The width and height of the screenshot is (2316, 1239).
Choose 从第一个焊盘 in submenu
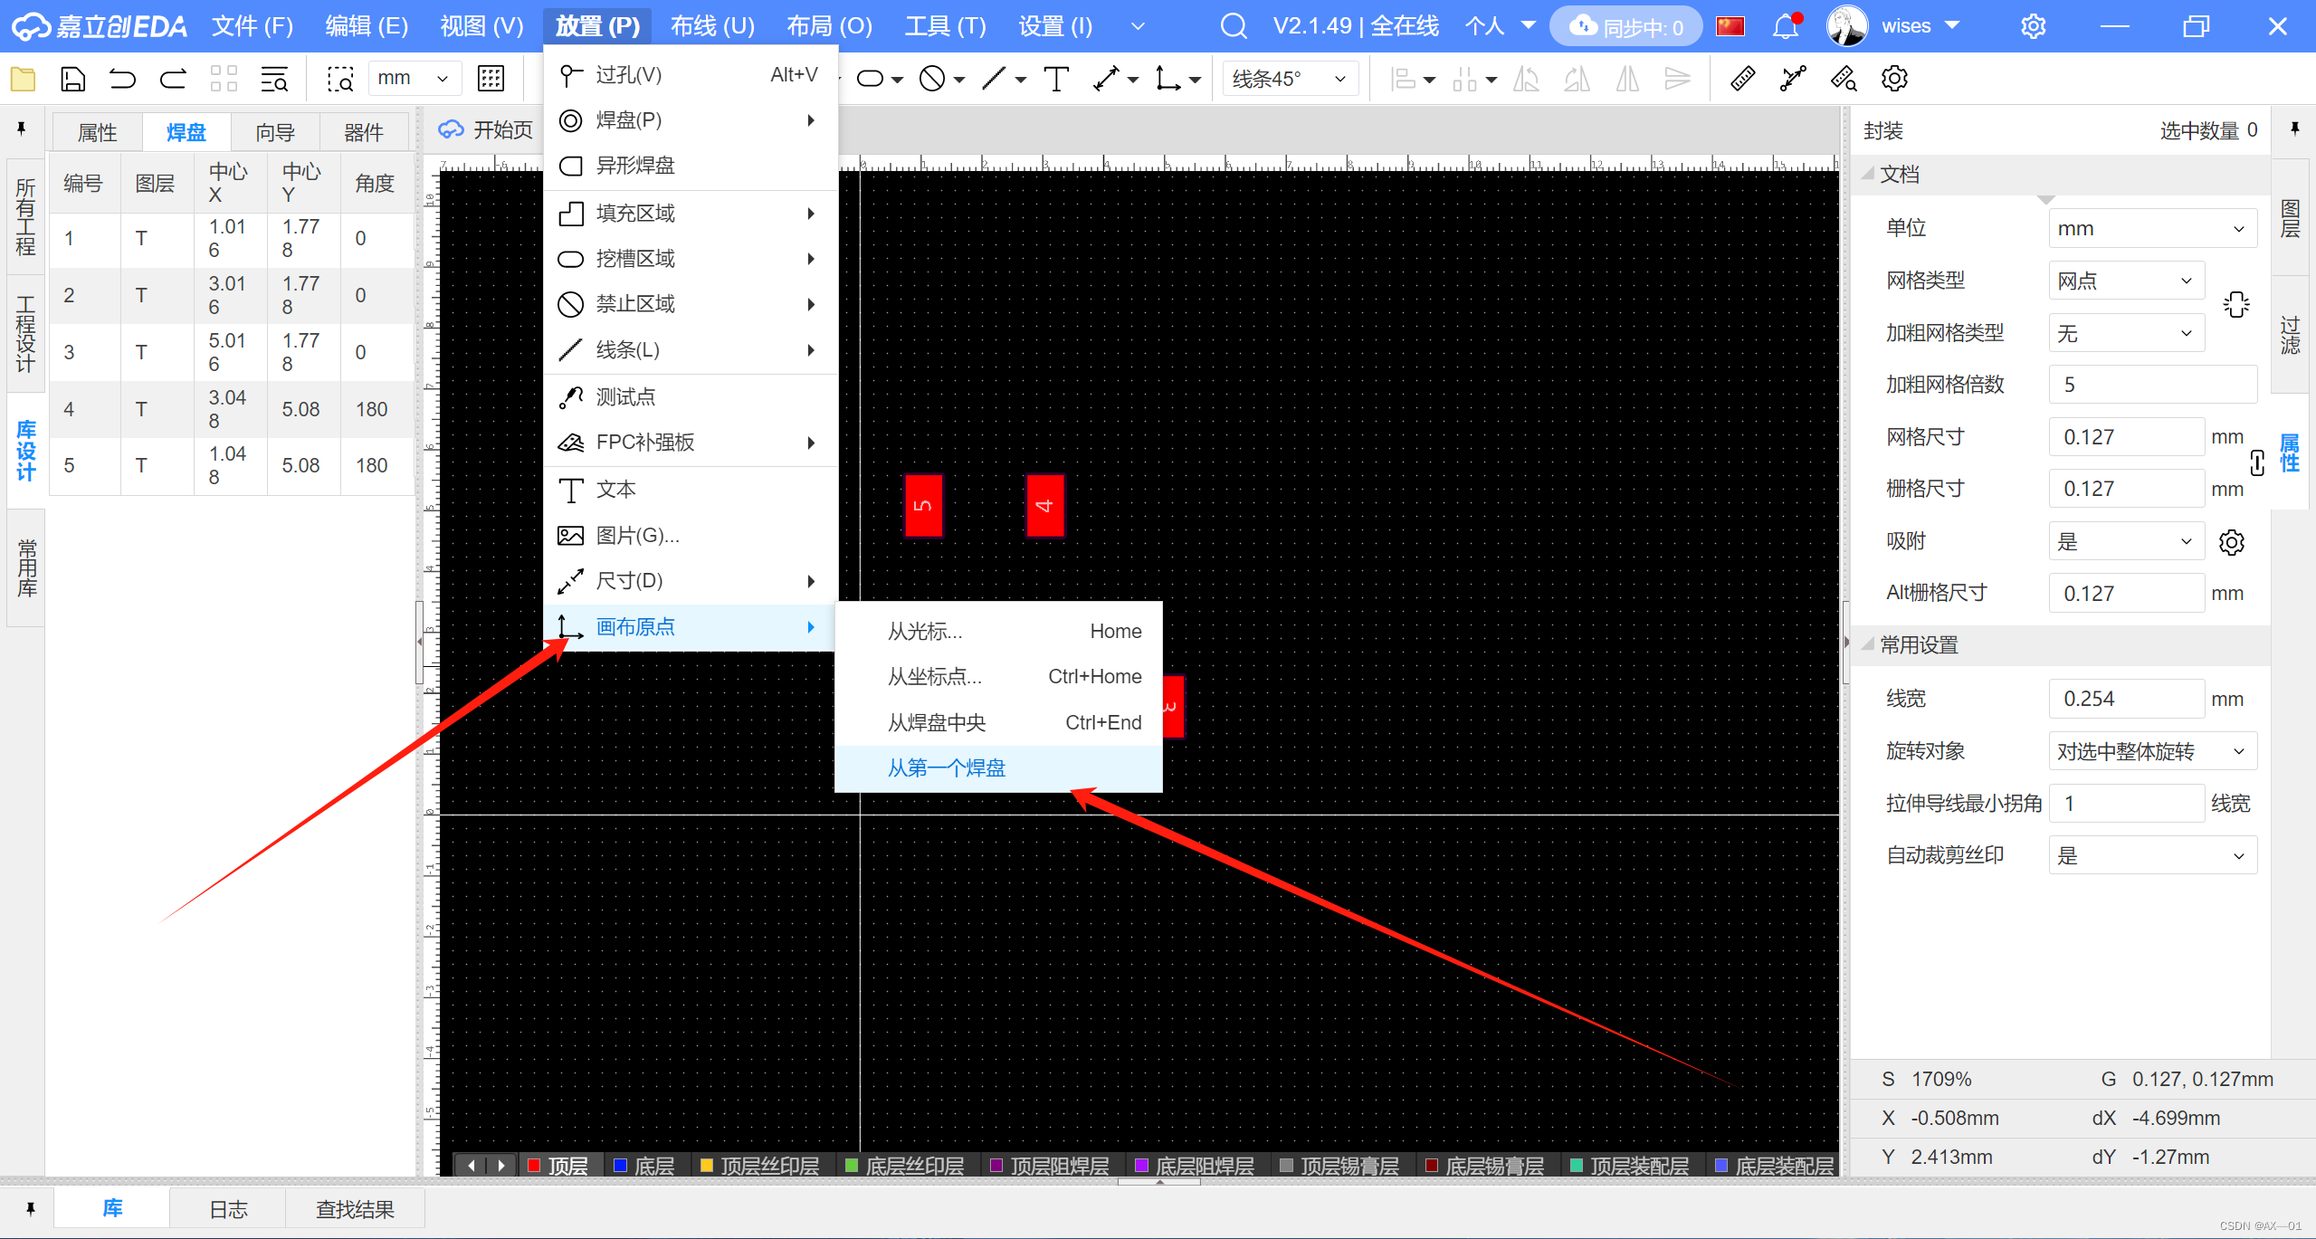click(x=947, y=768)
